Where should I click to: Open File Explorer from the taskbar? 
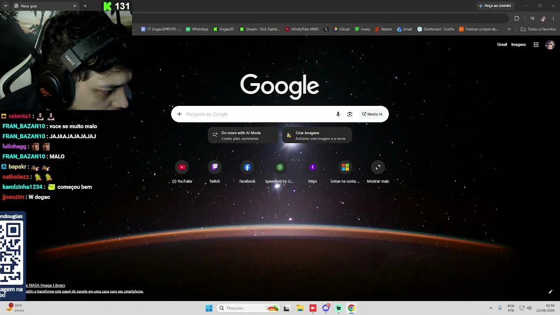300,308
